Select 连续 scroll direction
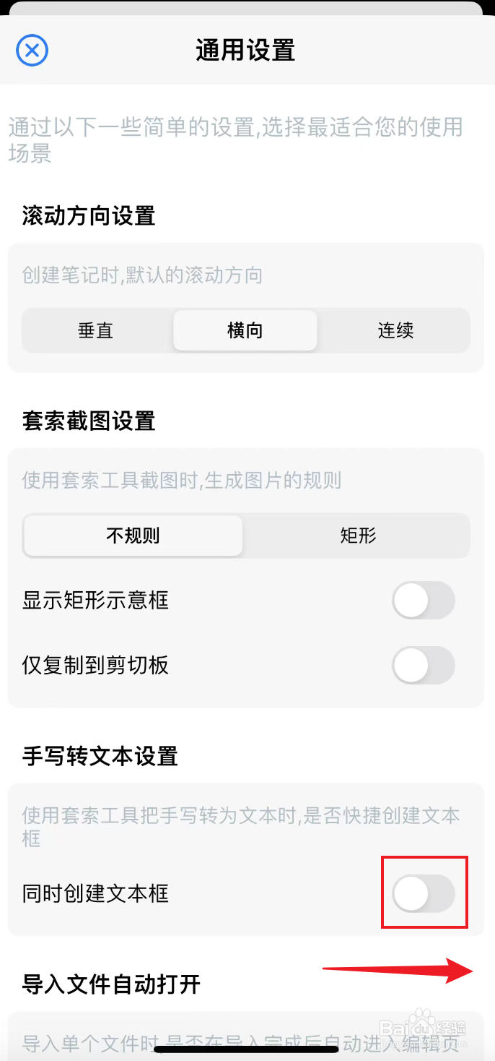This screenshot has width=495, height=1061. tap(394, 330)
